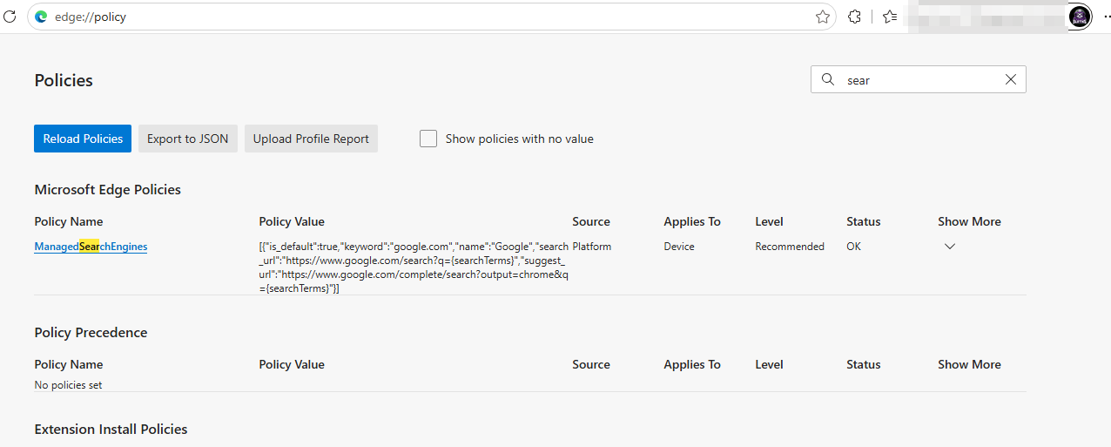Click 'Show More' header under Microsoft Edge Policies
Screen dimensions: 1111x447
click(x=970, y=221)
